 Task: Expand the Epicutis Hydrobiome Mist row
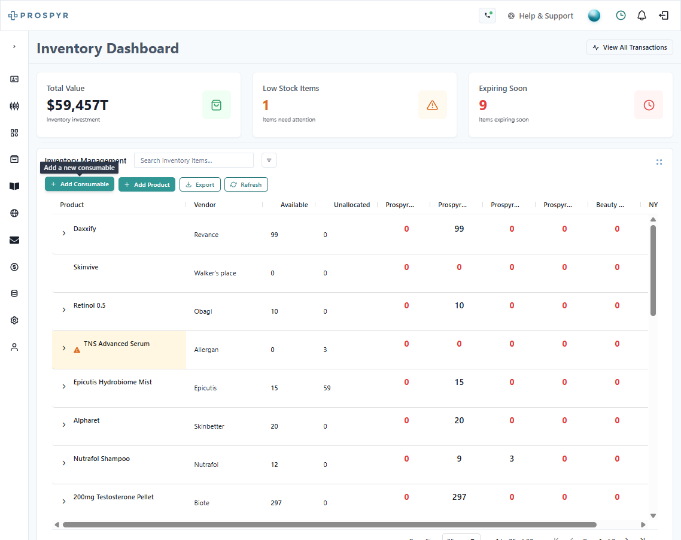coord(64,387)
